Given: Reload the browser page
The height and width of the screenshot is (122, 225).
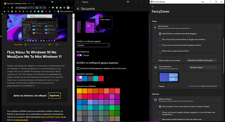Looking at the screenshot, I should pyautogui.click(x=12, y=8).
